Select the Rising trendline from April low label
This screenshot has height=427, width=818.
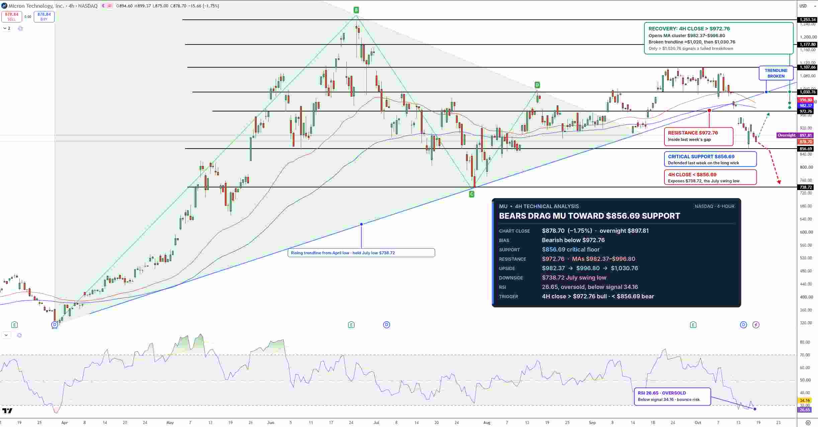(361, 253)
